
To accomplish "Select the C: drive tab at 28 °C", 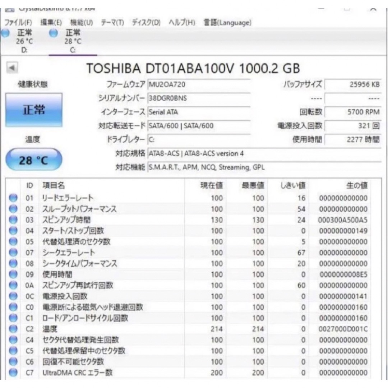I will pos(73,41).
